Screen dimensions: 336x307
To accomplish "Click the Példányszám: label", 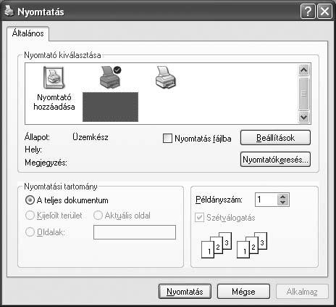I will pos(219,200).
